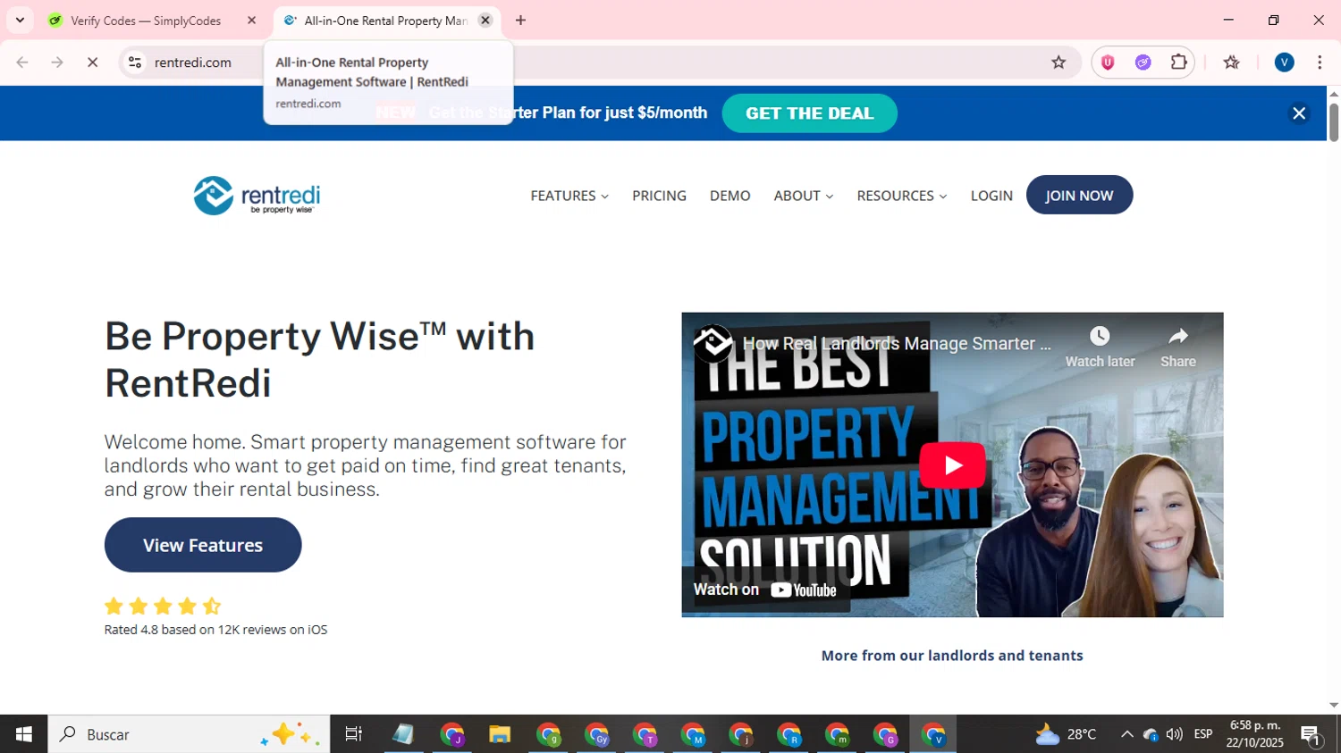Click 'Rated 4.8 based on 12K reviews' text
The image size is (1341, 753).
pyautogui.click(x=215, y=630)
